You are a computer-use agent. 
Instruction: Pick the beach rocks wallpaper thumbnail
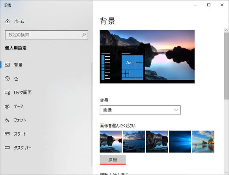point(203,142)
